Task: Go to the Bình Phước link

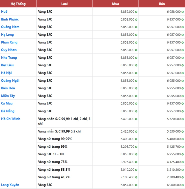Action: pyautogui.click(x=10, y=19)
